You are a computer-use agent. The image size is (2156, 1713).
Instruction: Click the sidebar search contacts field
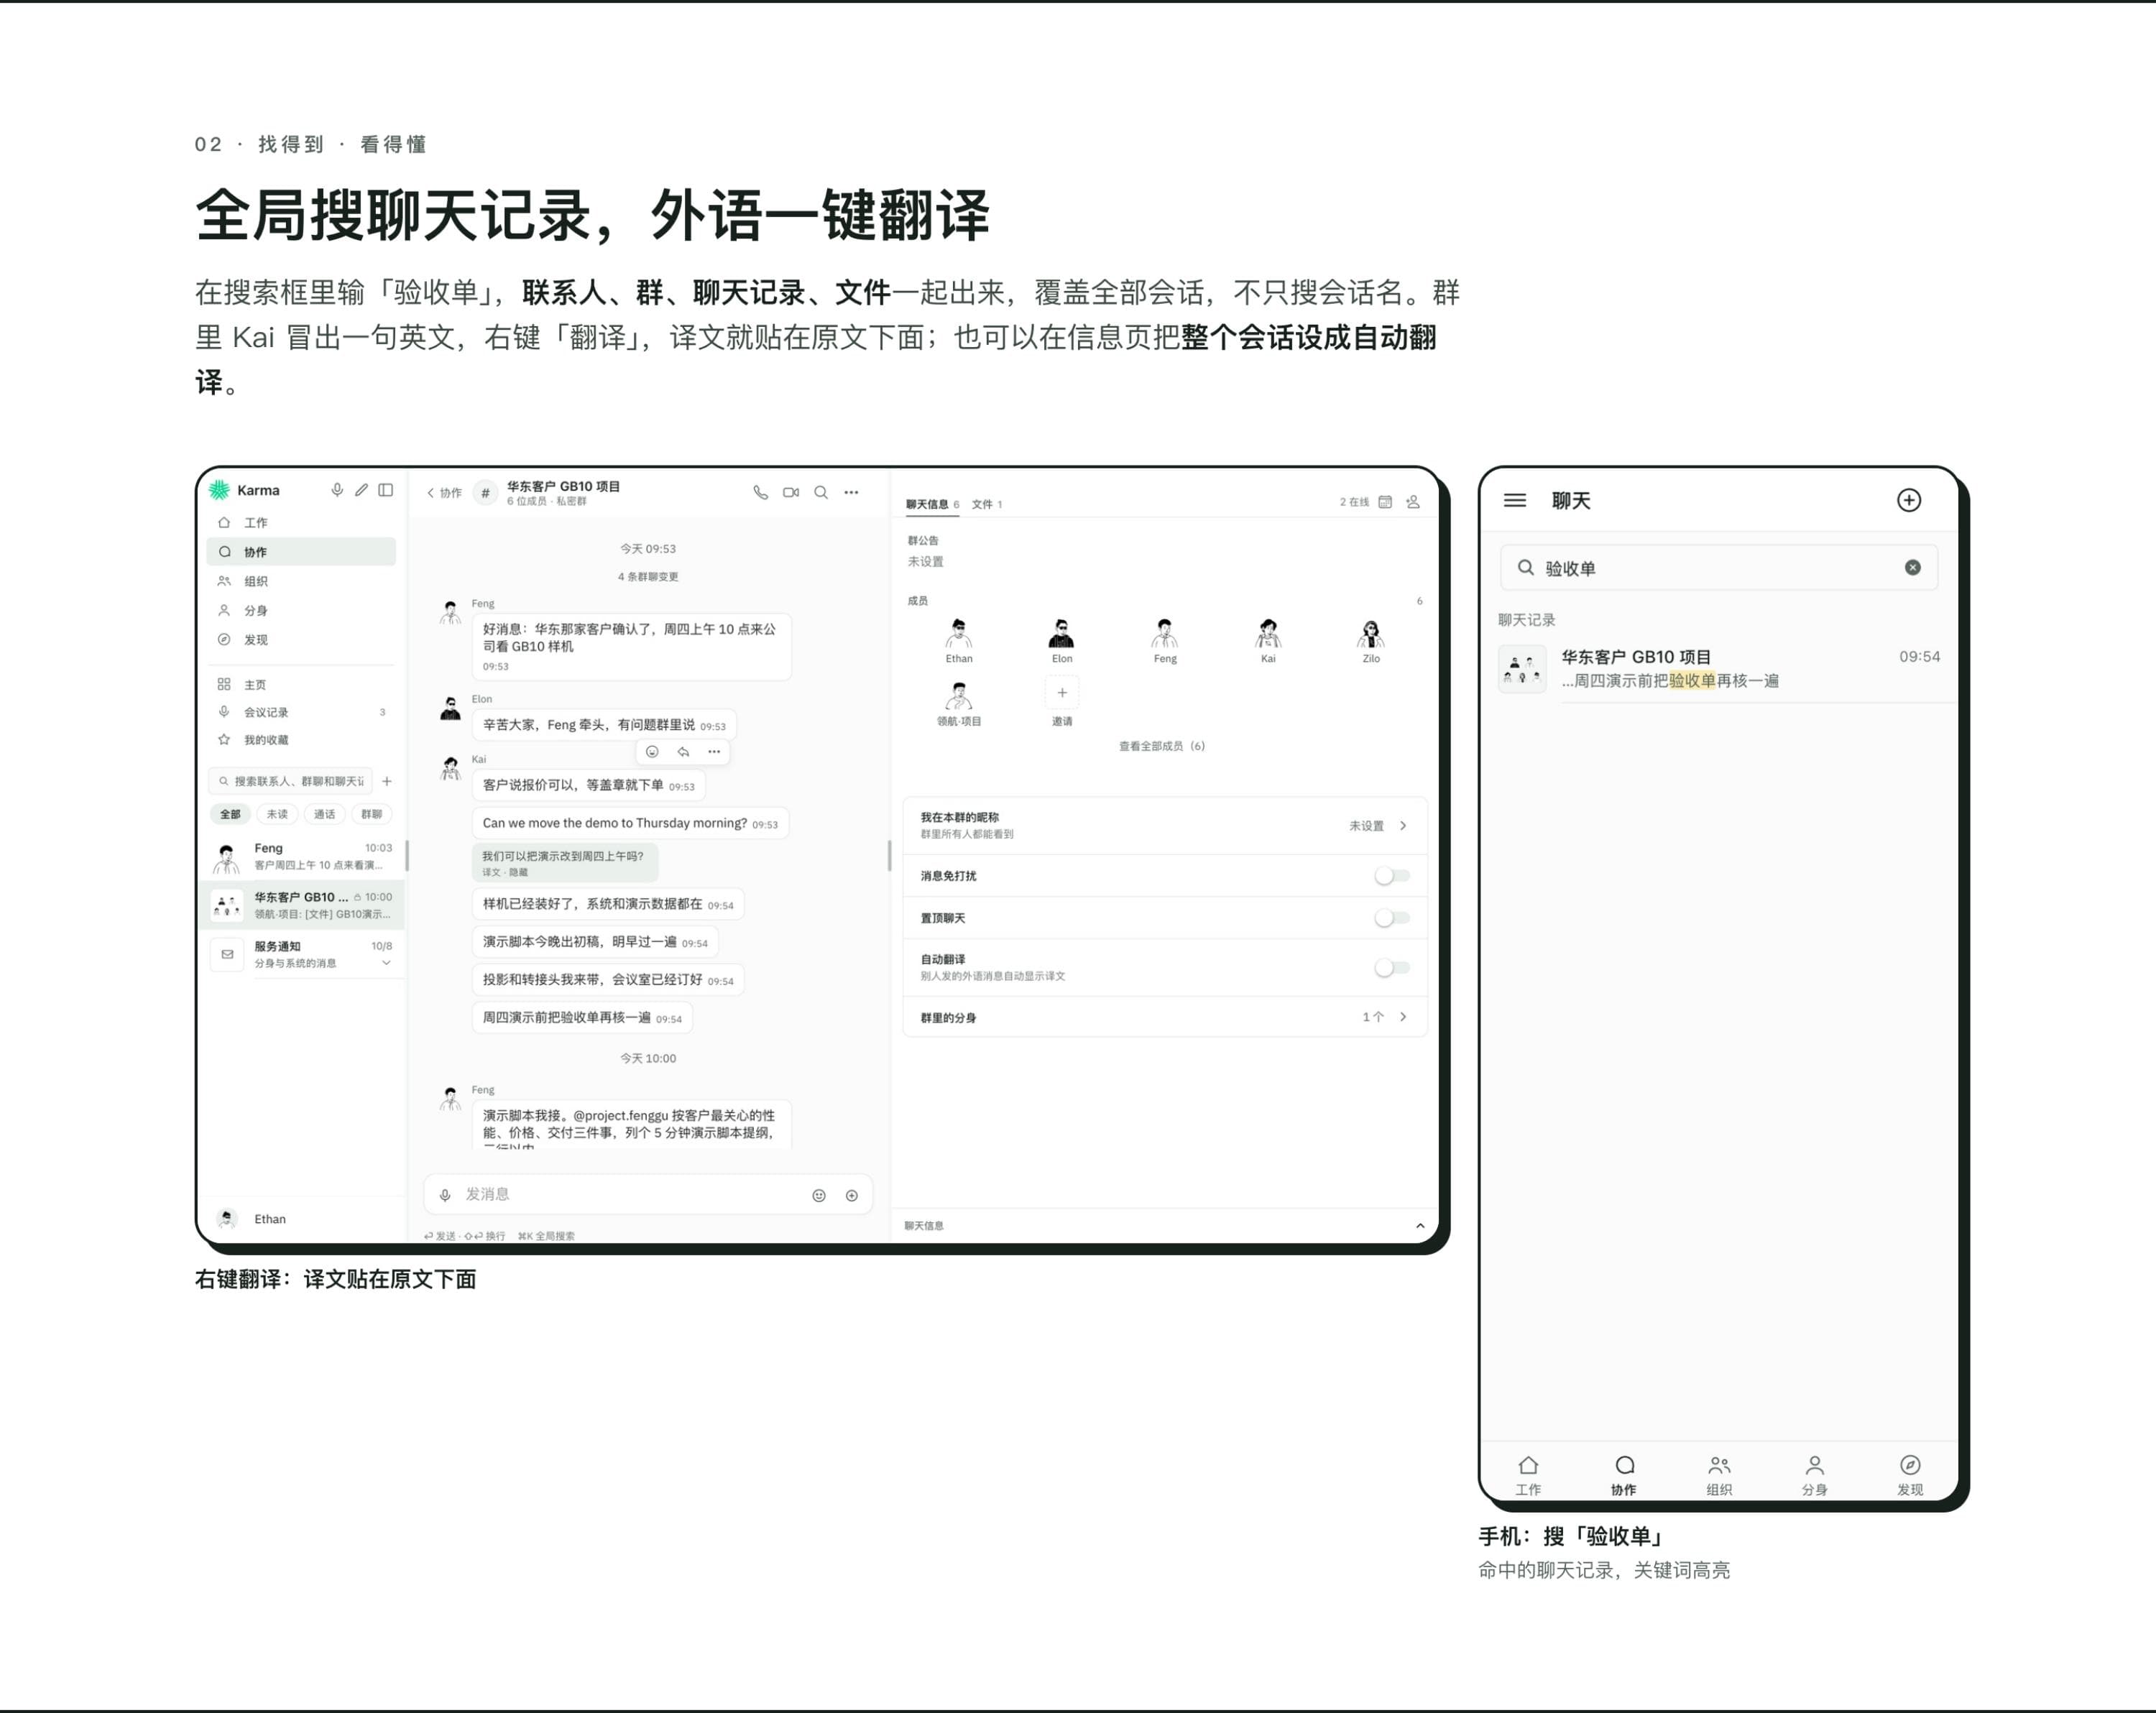point(290,781)
